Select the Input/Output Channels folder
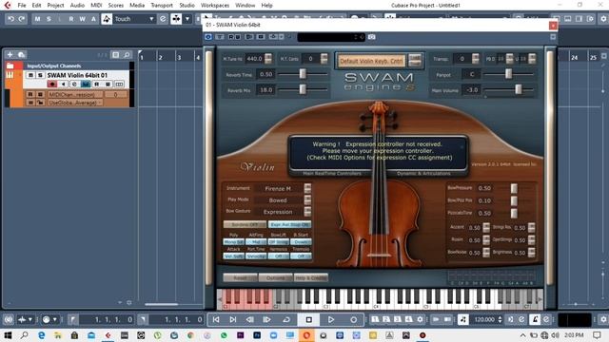Screen dimensions: 609x342 tap(54, 66)
